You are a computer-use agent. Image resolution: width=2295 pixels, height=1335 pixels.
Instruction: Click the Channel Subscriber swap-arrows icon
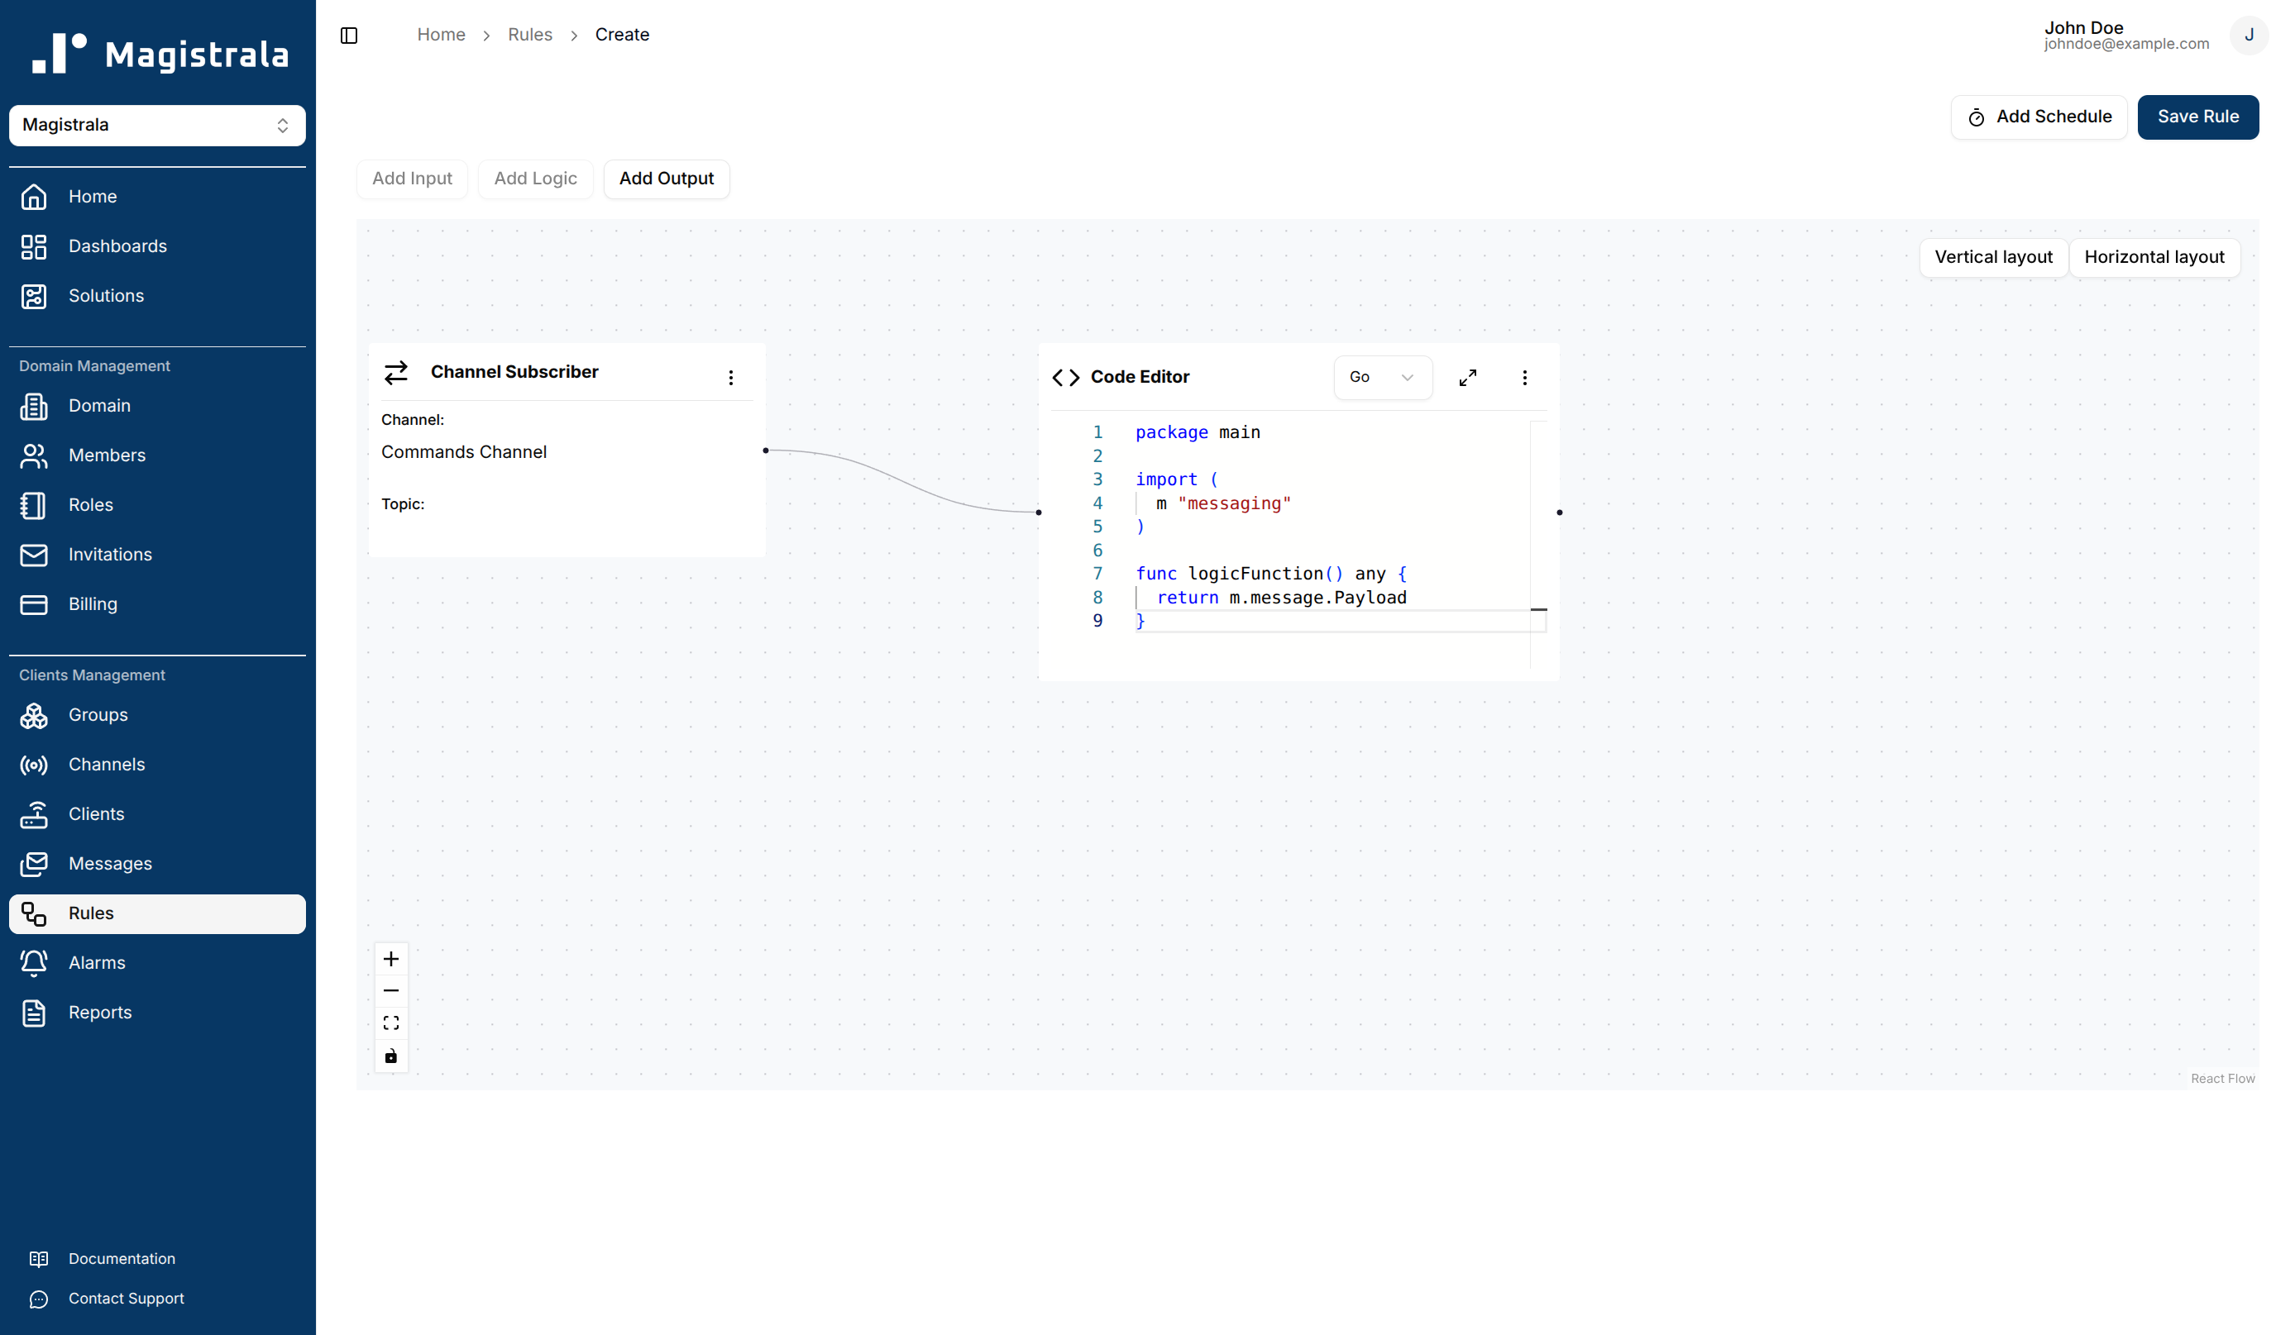pos(395,372)
